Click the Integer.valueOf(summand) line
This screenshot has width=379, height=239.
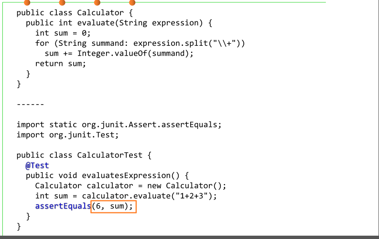click(x=119, y=53)
